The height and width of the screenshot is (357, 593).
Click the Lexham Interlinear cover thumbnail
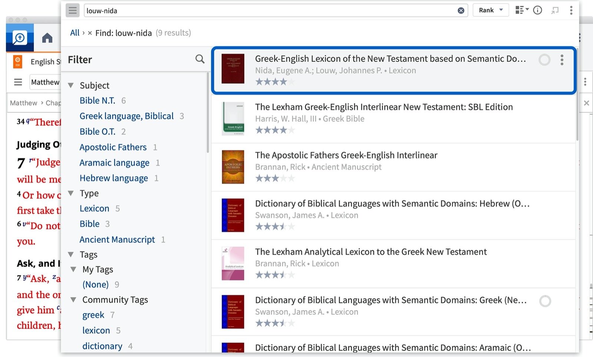[233, 119]
